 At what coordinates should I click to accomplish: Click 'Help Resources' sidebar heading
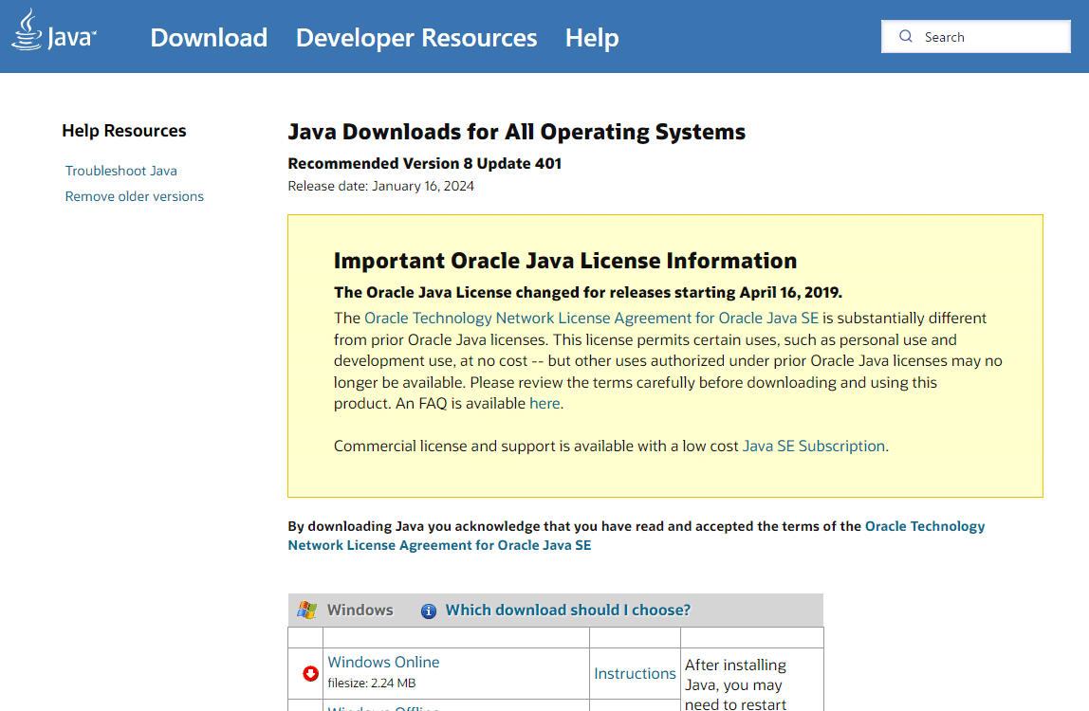[x=124, y=131]
